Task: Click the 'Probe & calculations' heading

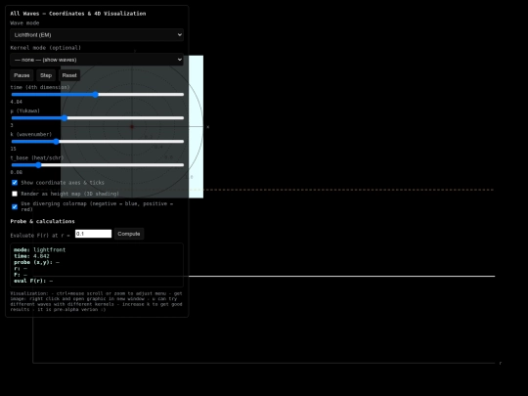Action: click(42, 221)
